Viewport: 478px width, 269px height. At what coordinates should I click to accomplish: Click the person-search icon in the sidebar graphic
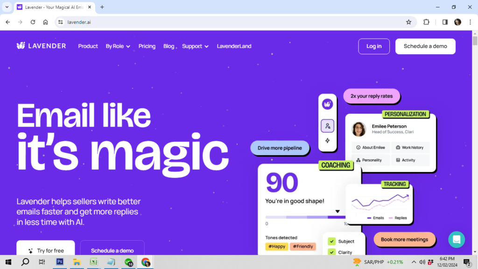tap(327, 126)
